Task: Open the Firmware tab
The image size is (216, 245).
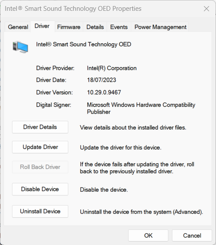Action: tap(69, 27)
